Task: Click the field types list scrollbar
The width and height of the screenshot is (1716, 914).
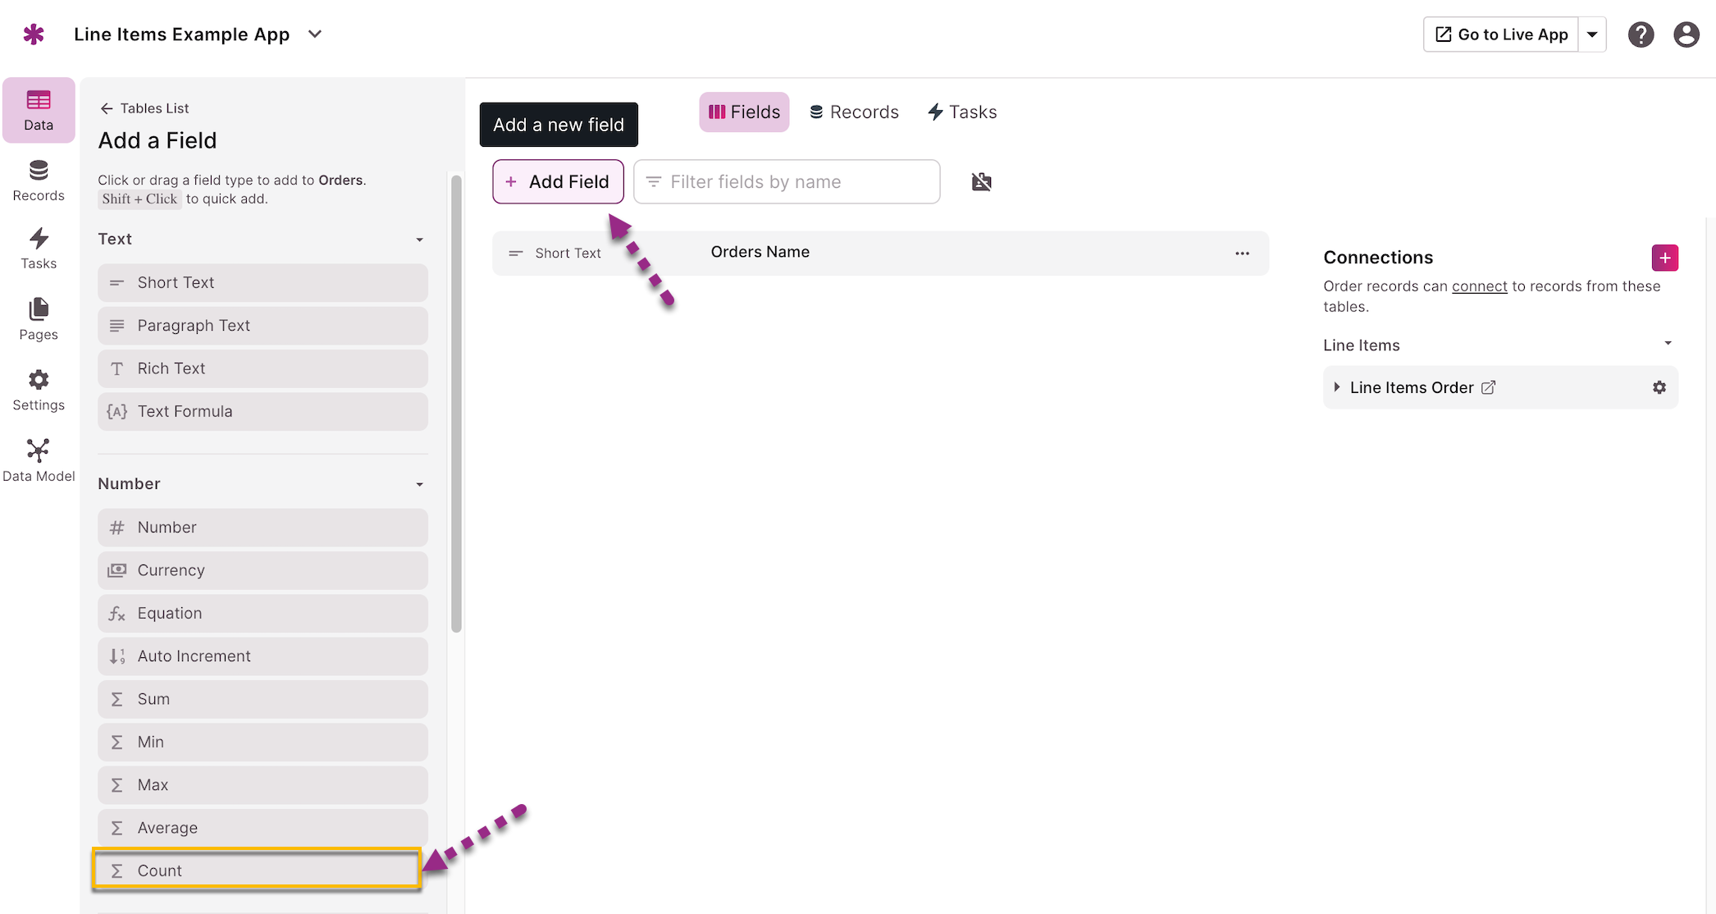Action: pos(456,402)
